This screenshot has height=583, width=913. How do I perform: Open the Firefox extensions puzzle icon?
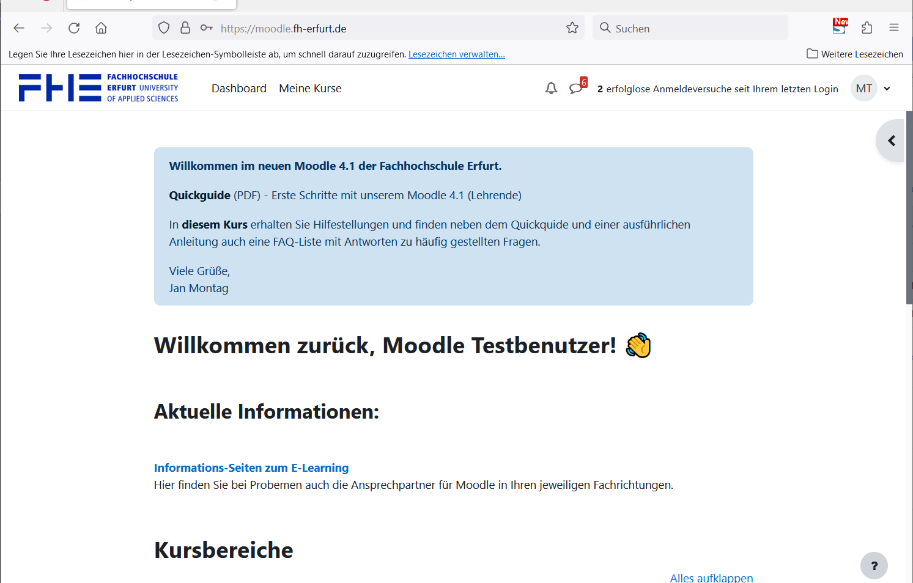(867, 28)
